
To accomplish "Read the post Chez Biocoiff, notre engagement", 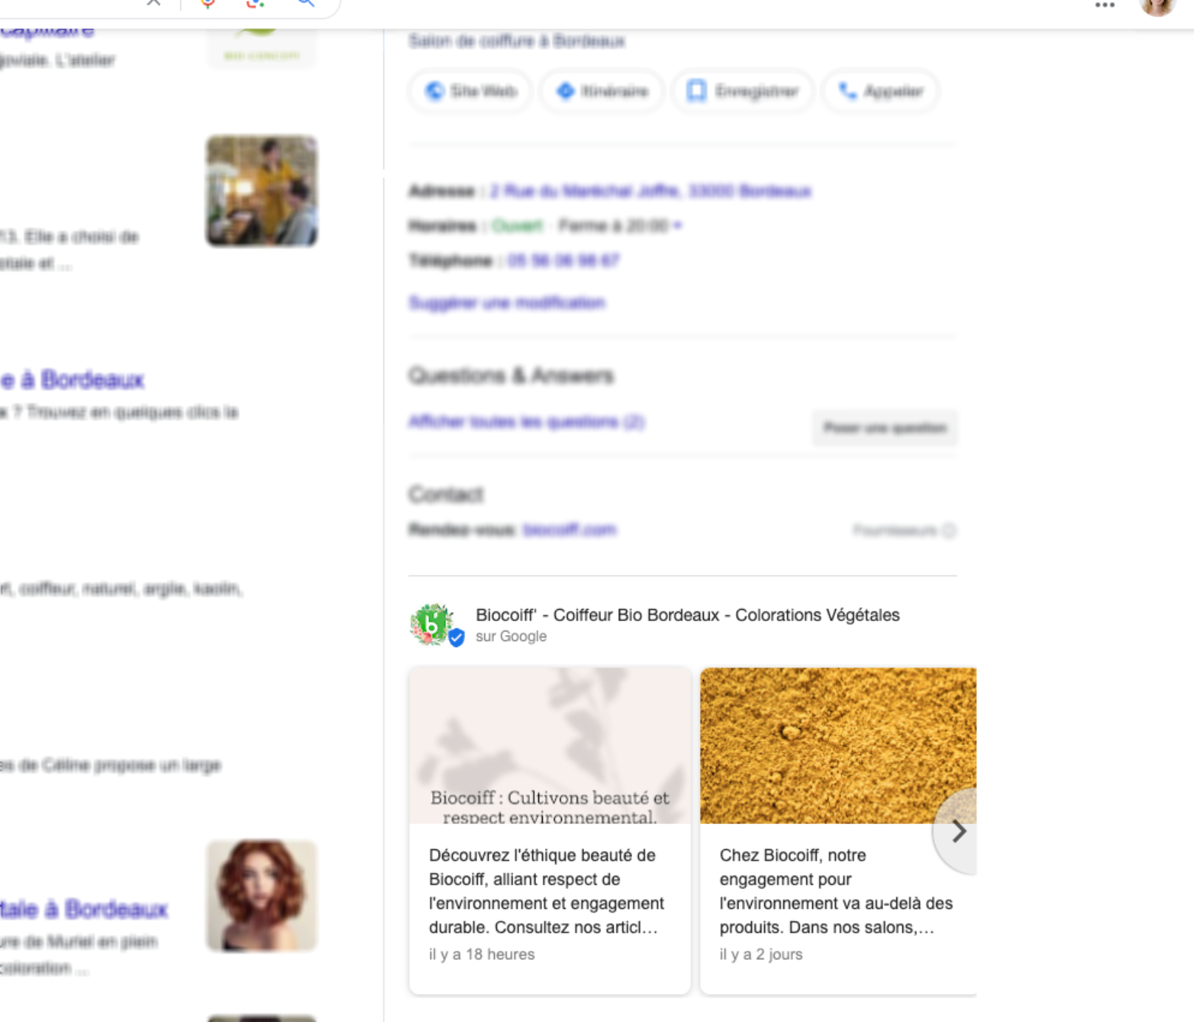I will pos(837,891).
